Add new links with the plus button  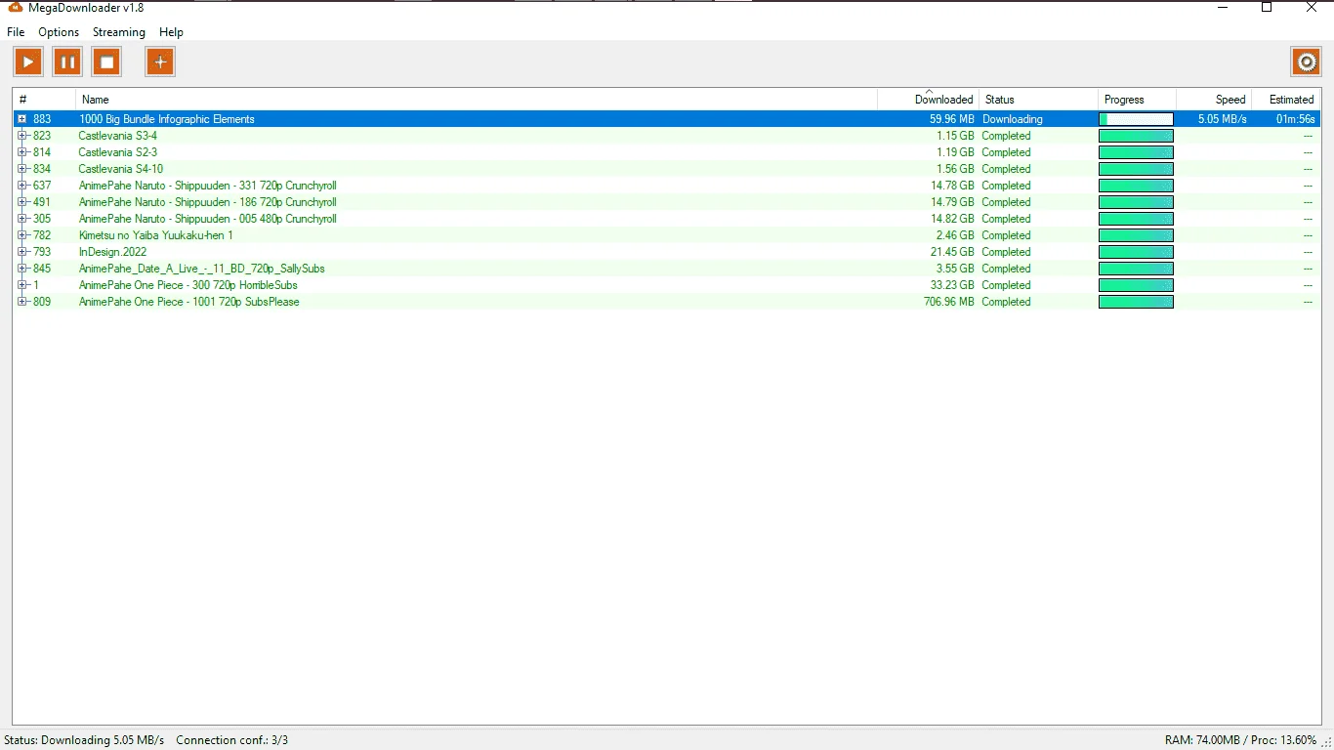click(x=160, y=62)
